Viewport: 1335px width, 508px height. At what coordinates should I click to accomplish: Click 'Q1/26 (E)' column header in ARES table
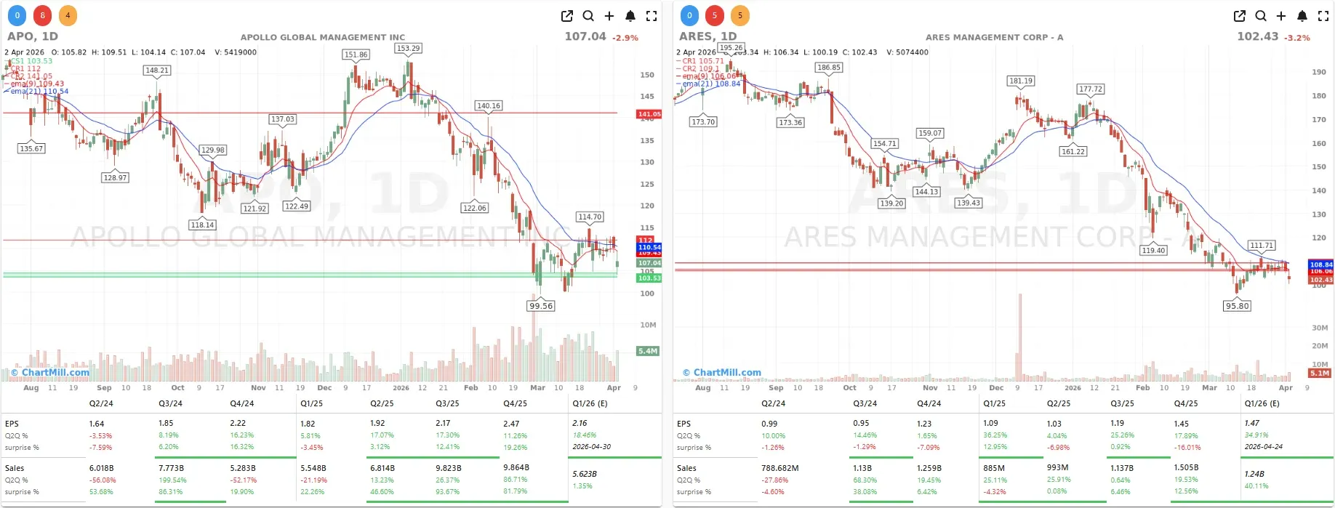pyautogui.click(x=1262, y=403)
